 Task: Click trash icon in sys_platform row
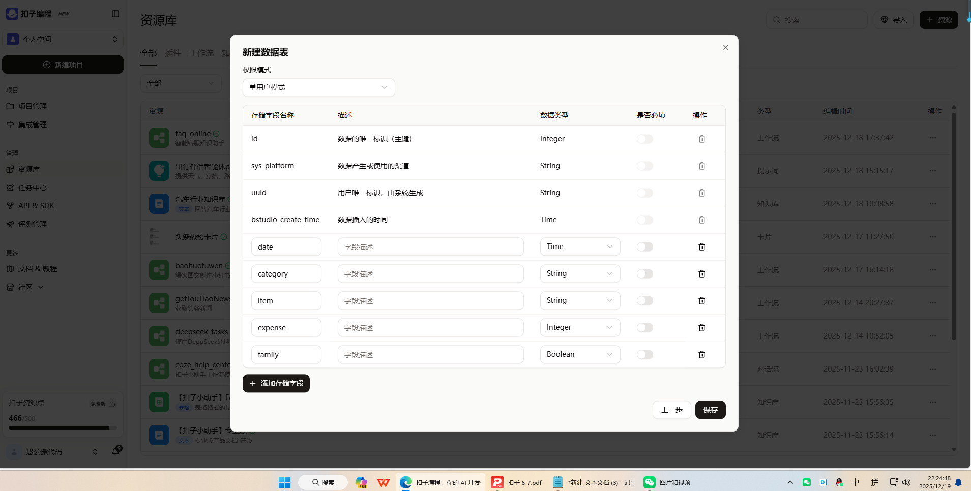pyautogui.click(x=702, y=166)
